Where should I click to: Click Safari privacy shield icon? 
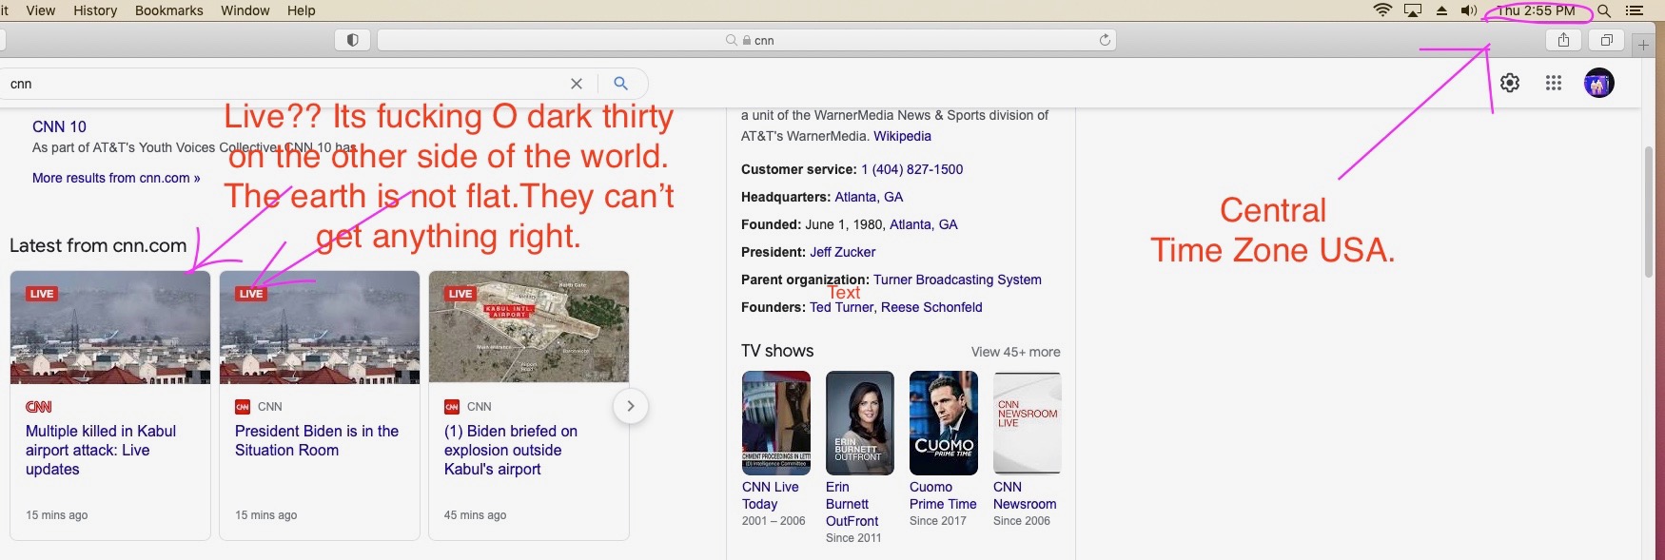pos(352,40)
